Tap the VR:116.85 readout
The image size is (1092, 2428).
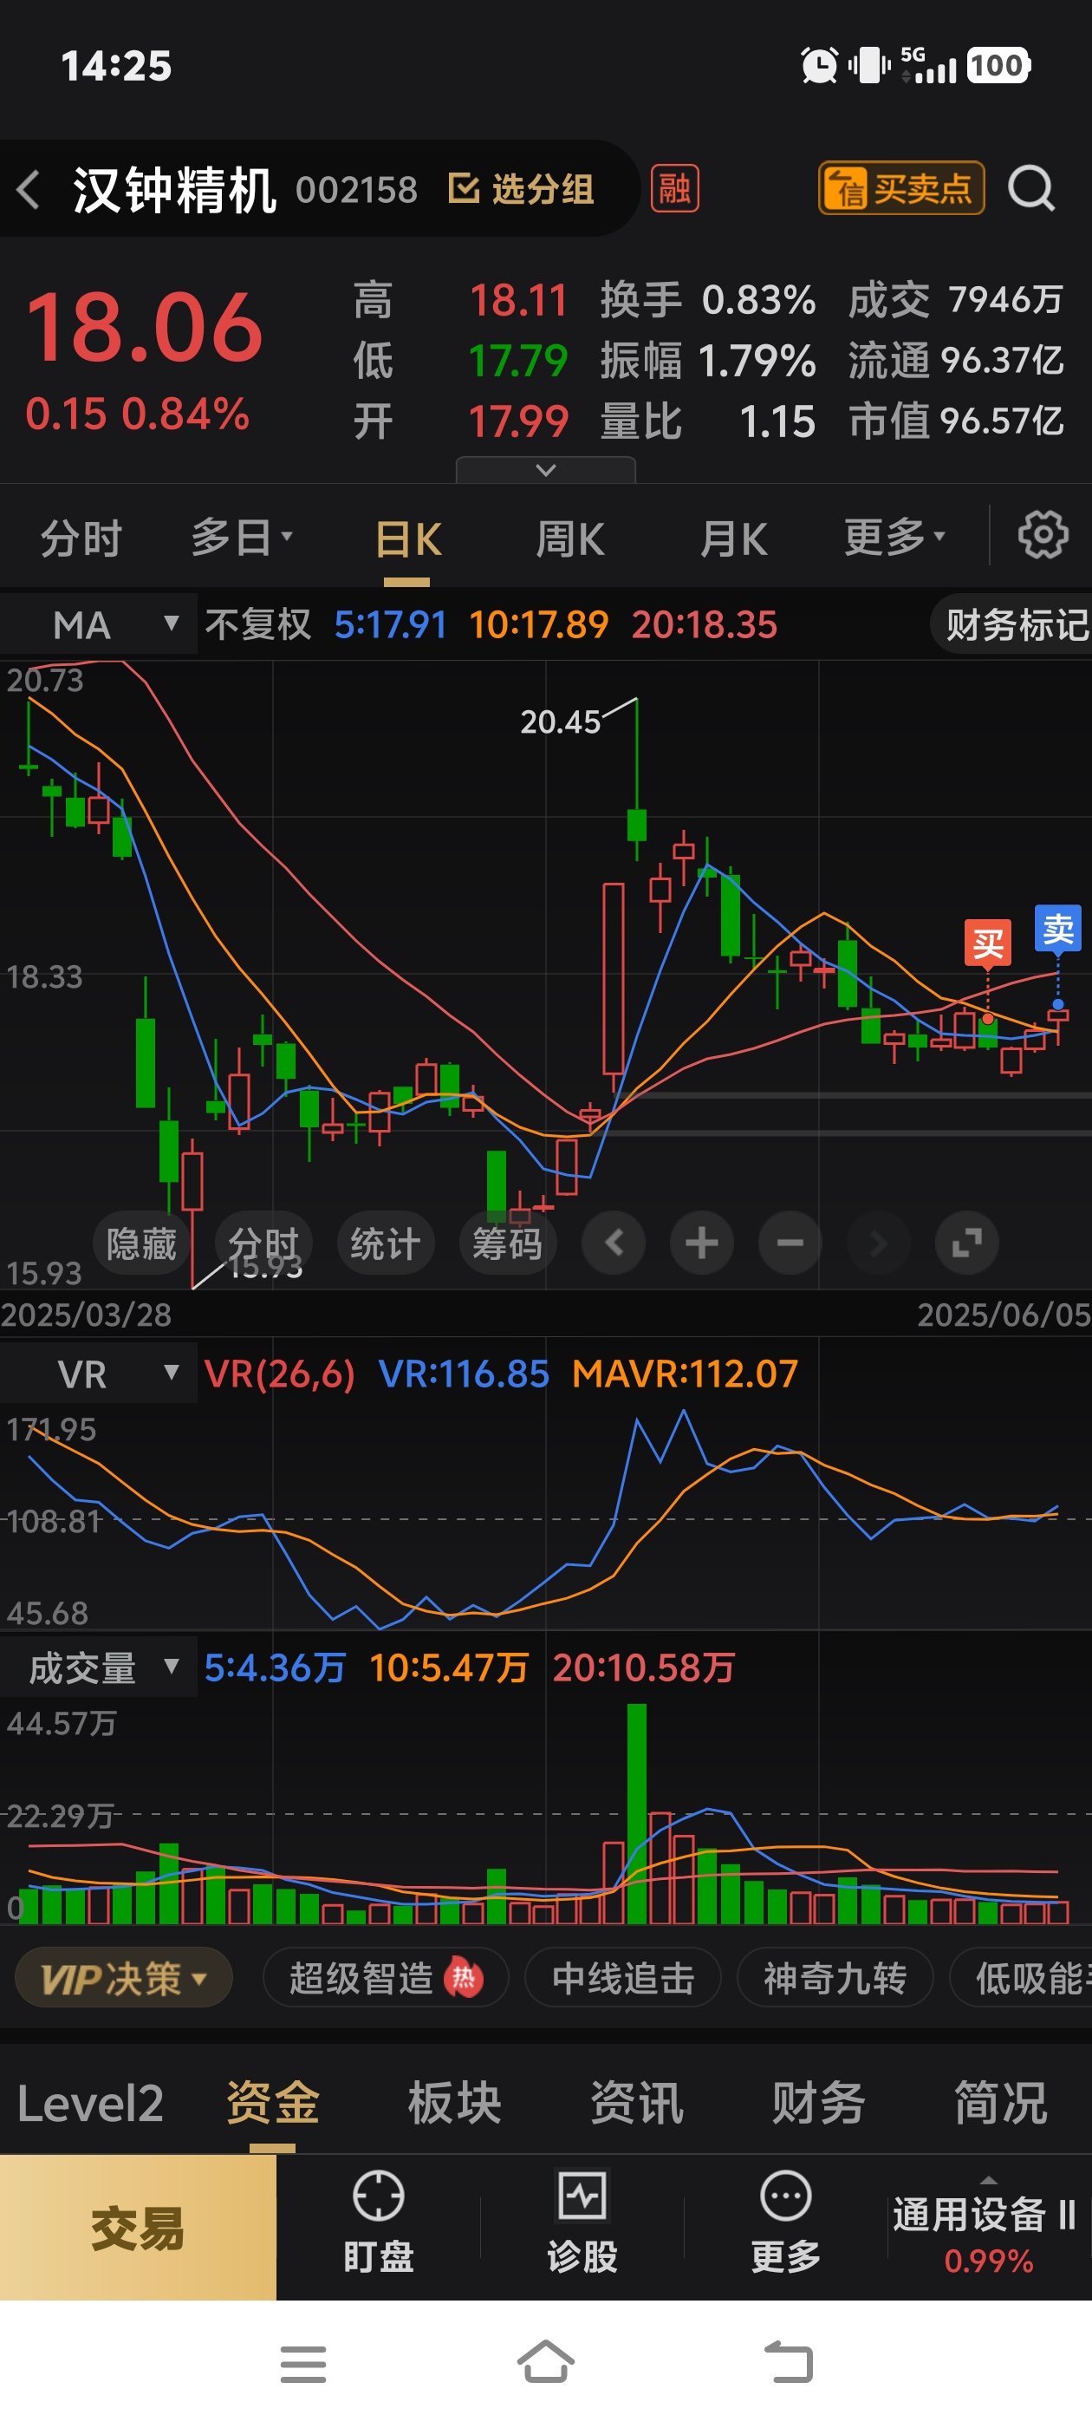tap(464, 1374)
